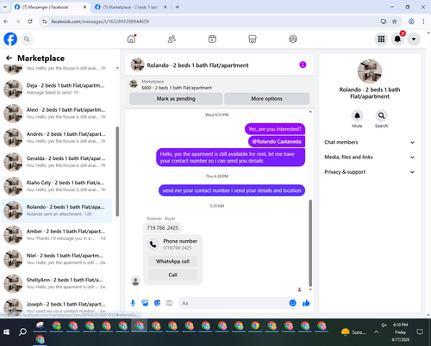Switch to Marketplace - 2 beds browser tab
The height and width of the screenshot is (346, 431).
(131, 7)
